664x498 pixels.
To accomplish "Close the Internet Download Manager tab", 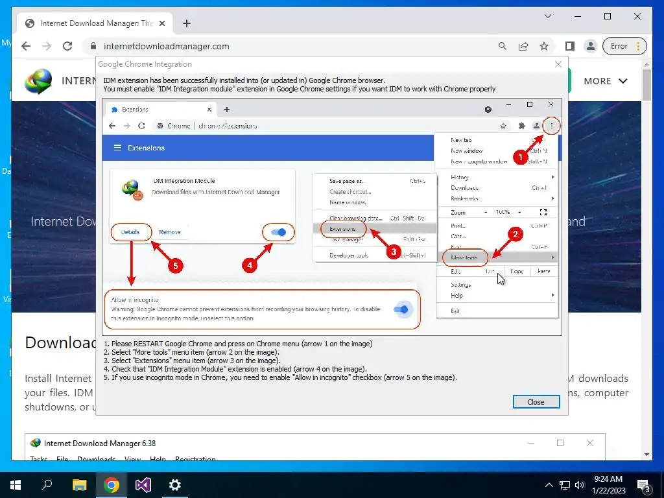I will [x=161, y=23].
